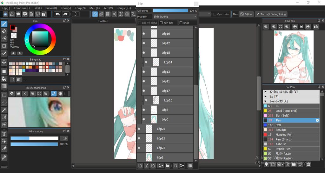Click the Undo arrow in the toolbar

[57, 14]
